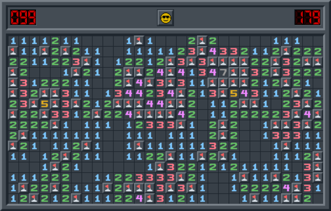The width and height of the screenshot is (331, 211).
Task: Click the blue 1 in the top-left corner
Action: click(13, 41)
